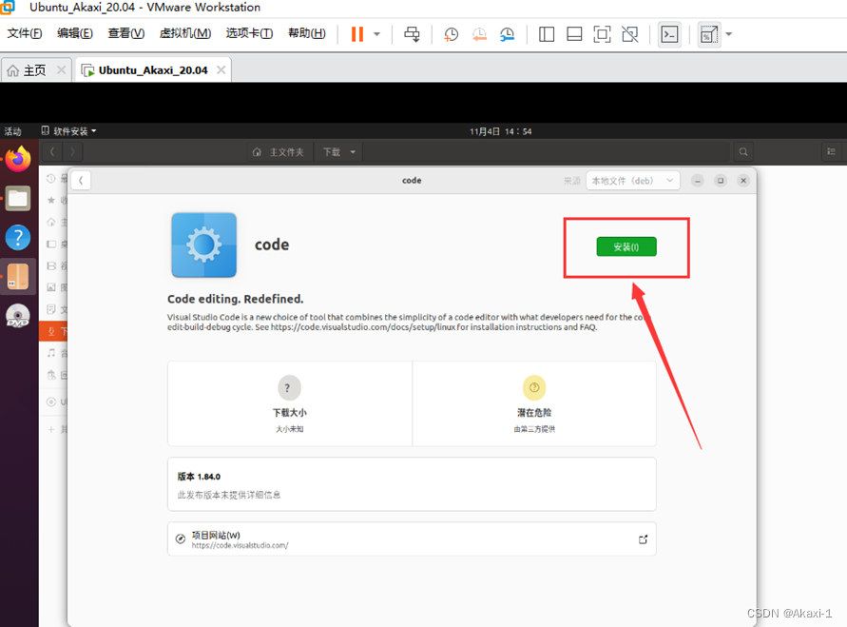847x627 pixels.
Task: Open the console view terminal icon
Action: point(670,34)
